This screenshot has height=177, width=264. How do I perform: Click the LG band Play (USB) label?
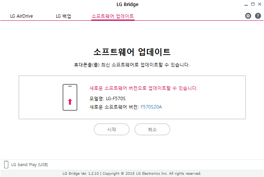[x=29, y=165]
